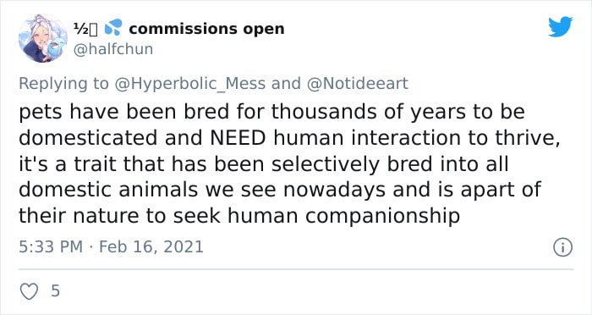Visit the @halfchun handle
This screenshot has width=592, height=315.
point(112,49)
